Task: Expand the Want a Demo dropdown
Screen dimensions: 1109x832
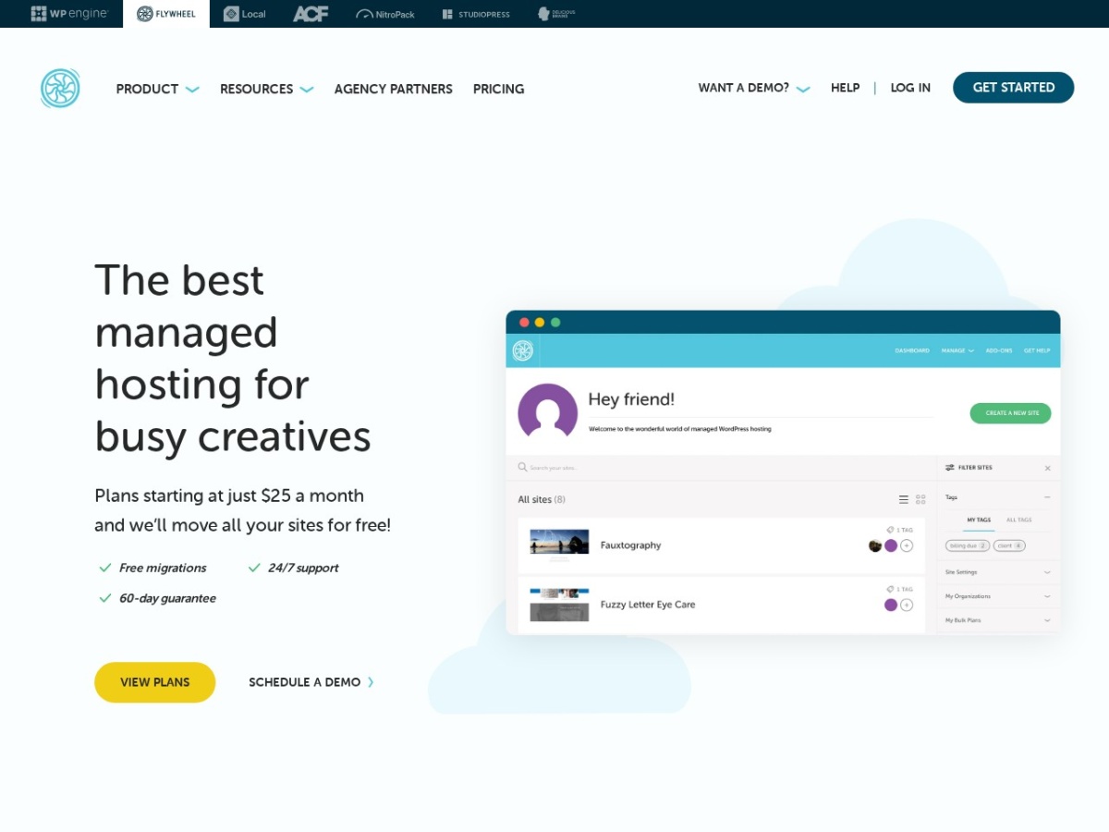Action: 754,88
